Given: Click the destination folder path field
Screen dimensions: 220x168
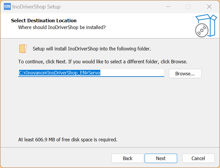Looking at the screenshot, I should point(91,73).
